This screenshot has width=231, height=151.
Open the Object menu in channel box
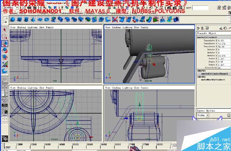pos(212,33)
